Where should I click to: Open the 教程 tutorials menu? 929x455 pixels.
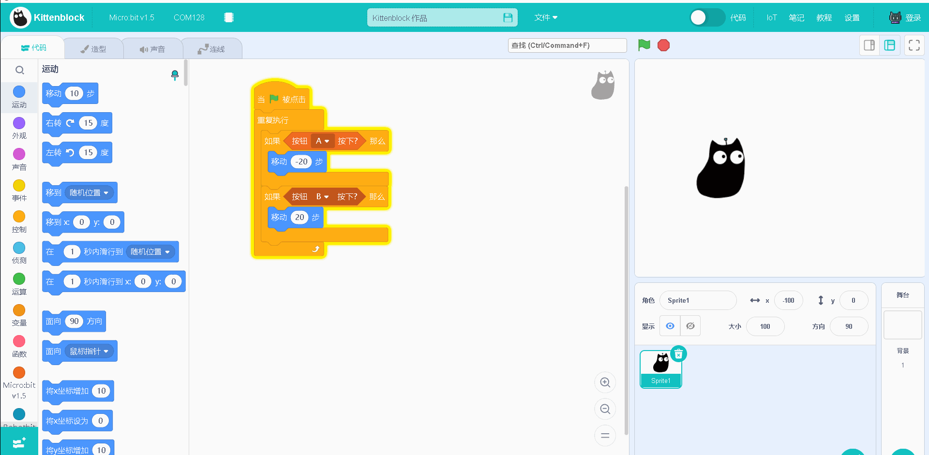(x=824, y=17)
